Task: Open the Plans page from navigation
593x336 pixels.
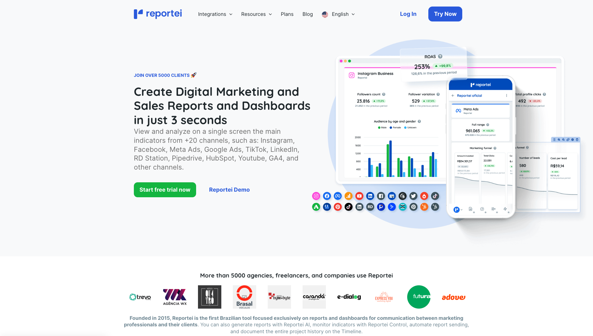Action: pyautogui.click(x=287, y=14)
